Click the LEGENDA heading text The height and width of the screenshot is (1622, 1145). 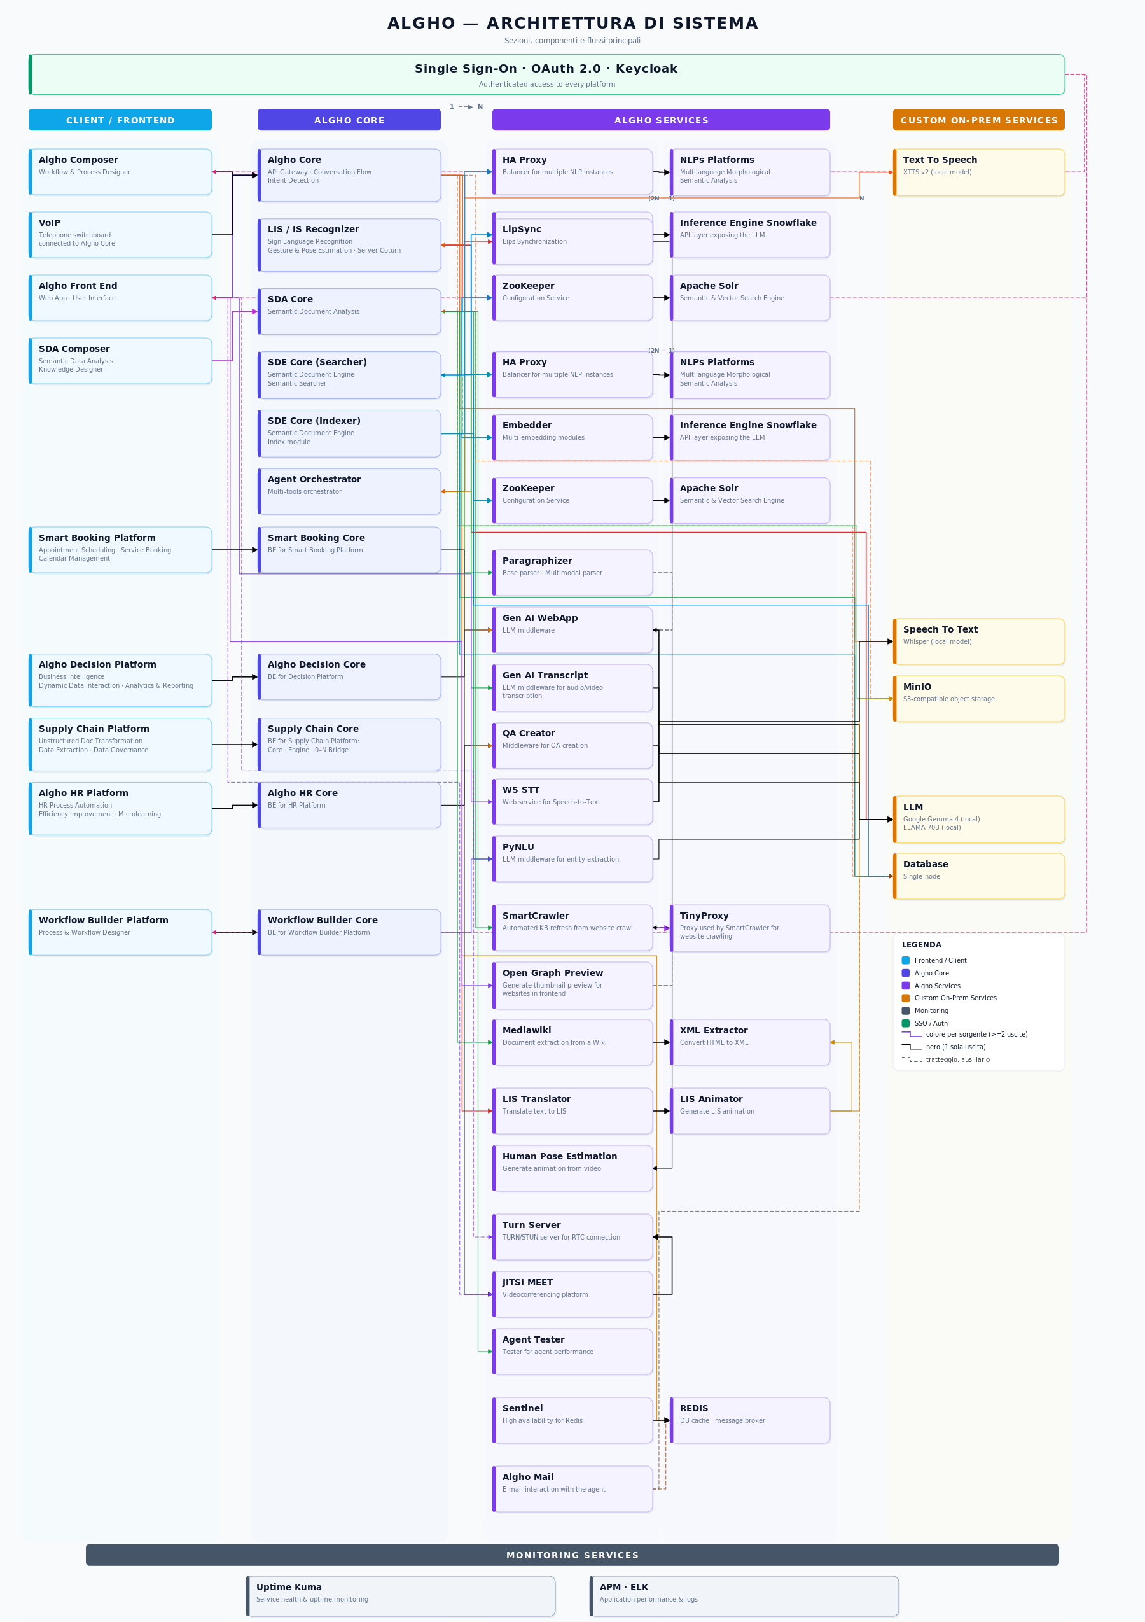pyautogui.click(x=921, y=944)
